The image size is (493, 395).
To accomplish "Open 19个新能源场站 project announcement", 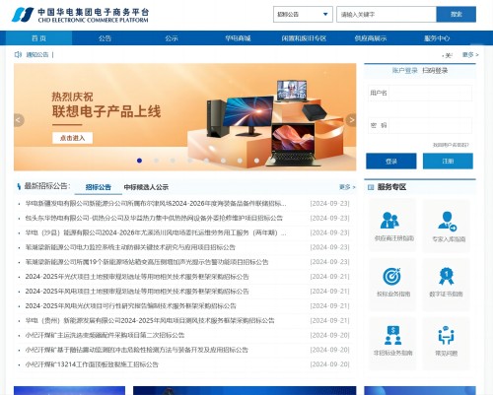I will (x=147, y=262).
